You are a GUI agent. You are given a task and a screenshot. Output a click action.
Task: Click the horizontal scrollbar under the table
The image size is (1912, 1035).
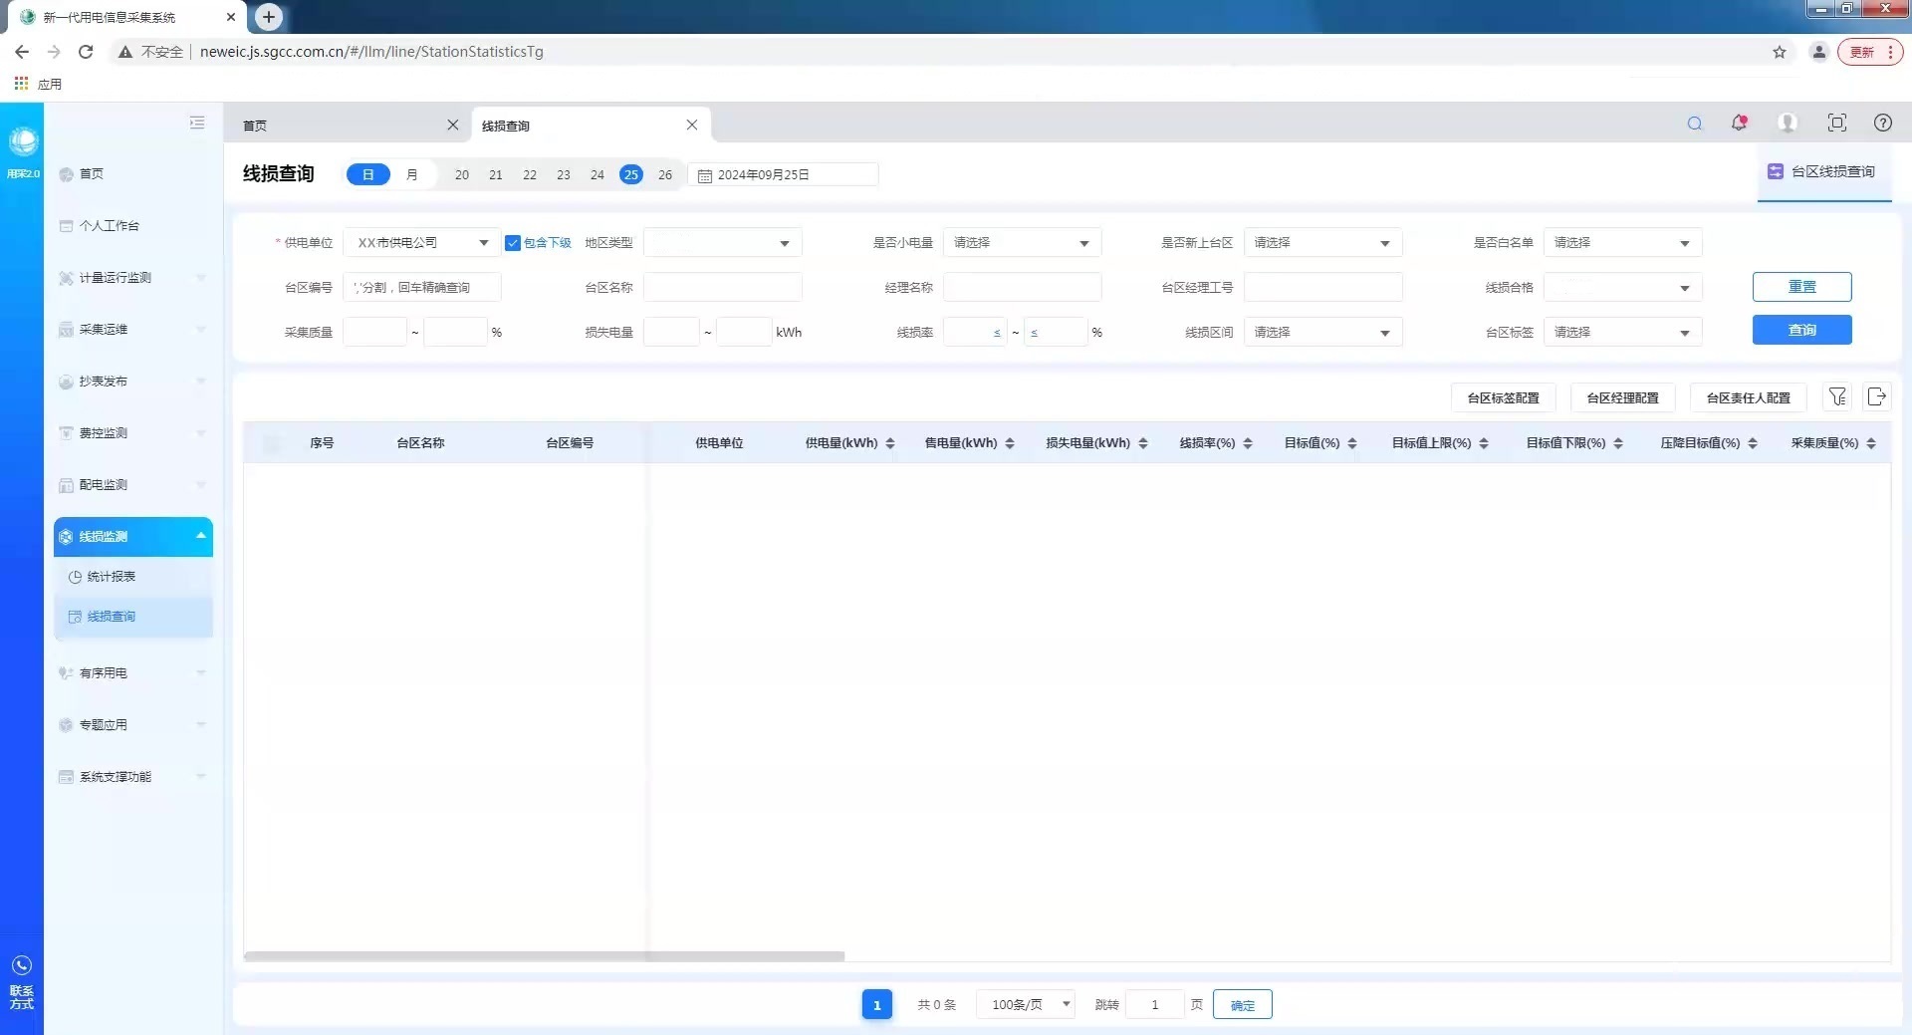[x=544, y=956]
